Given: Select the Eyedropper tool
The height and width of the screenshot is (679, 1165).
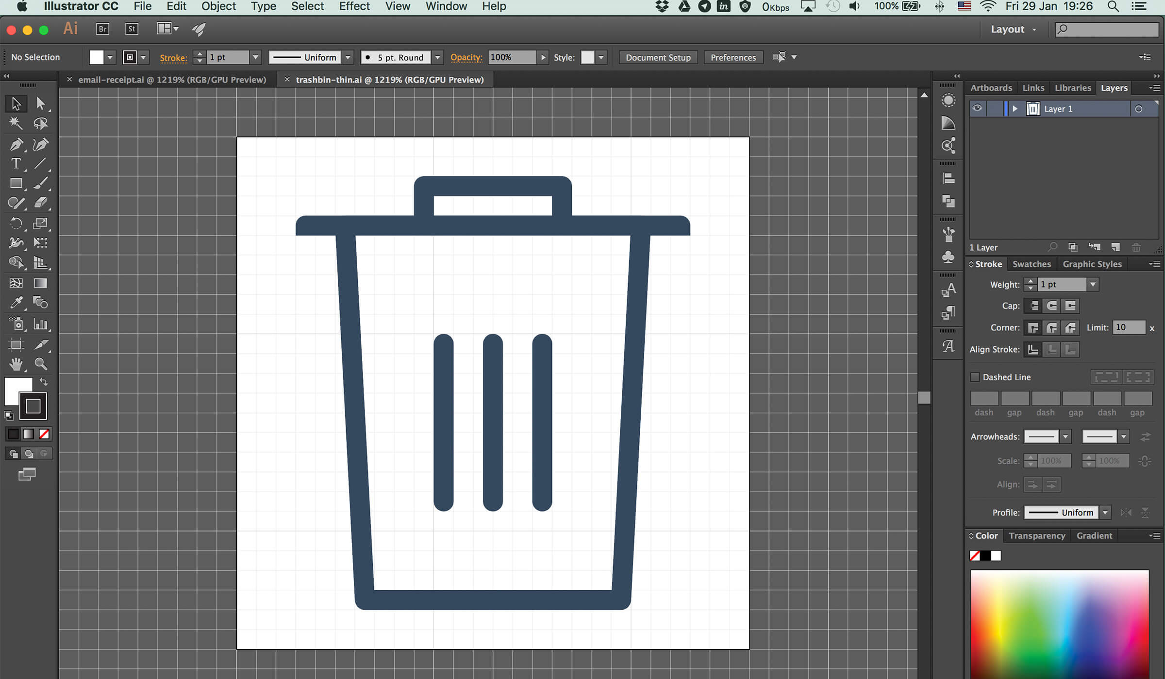Looking at the screenshot, I should tap(16, 303).
